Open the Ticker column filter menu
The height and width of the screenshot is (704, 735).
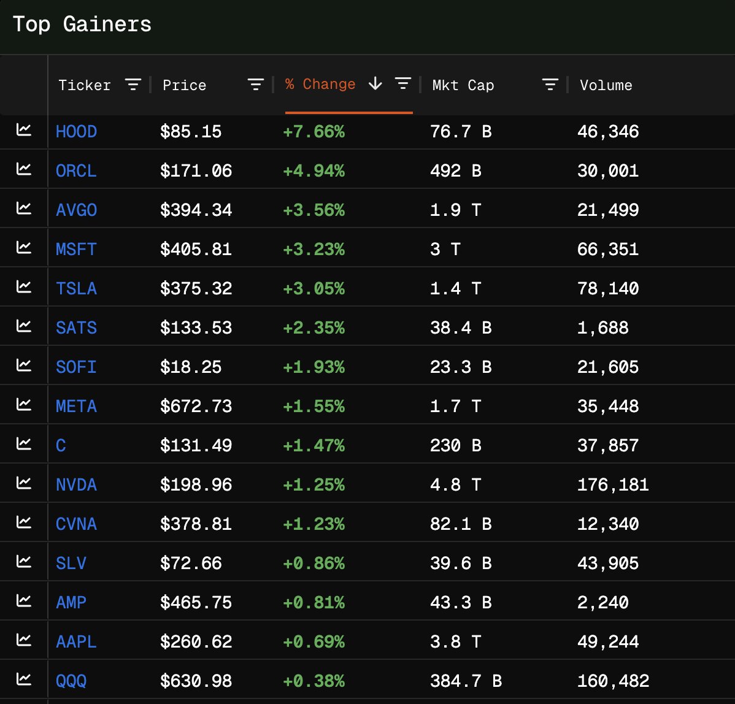point(133,85)
